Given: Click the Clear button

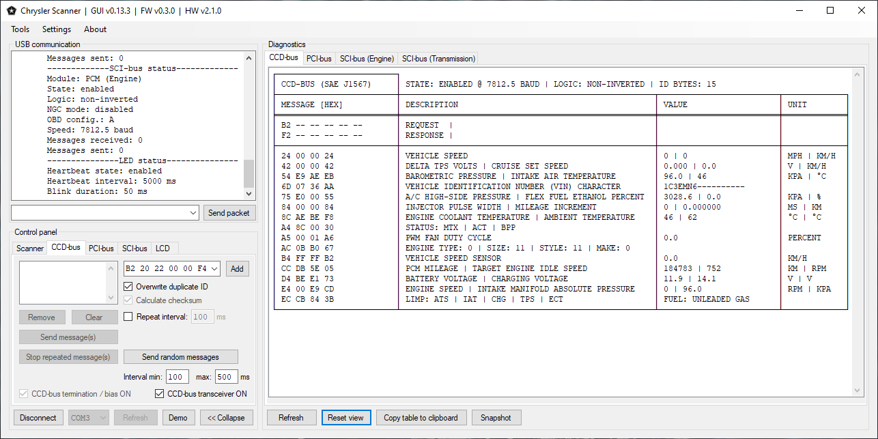Looking at the screenshot, I should pyautogui.click(x=94, y=317).
